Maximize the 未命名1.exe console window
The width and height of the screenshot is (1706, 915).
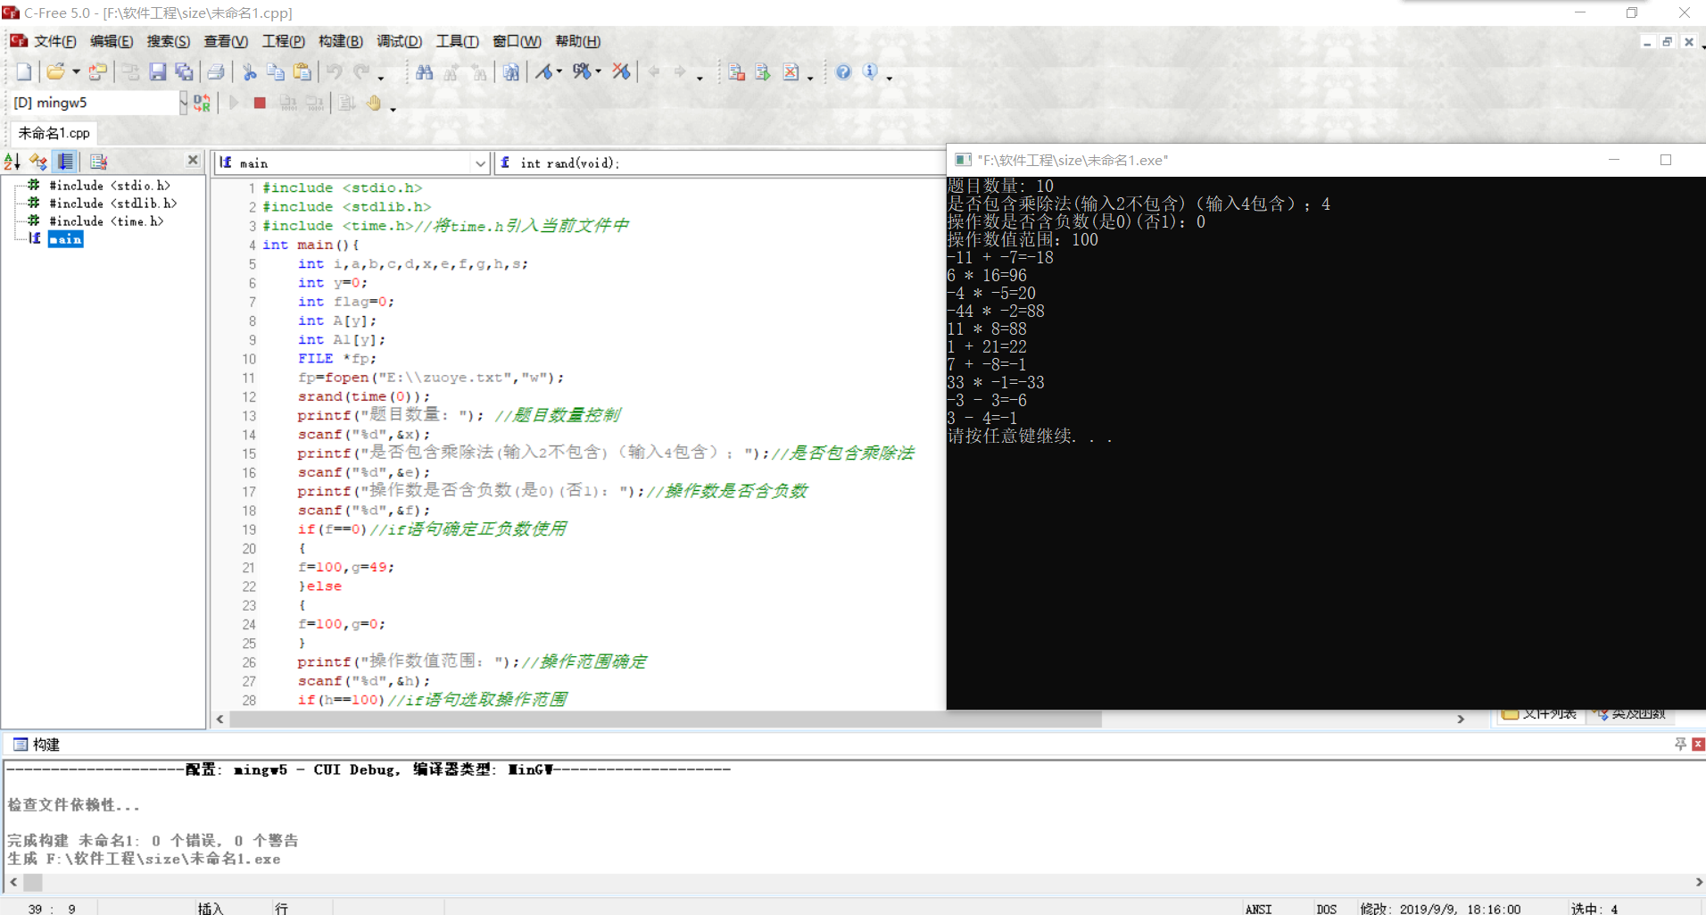click(1665, 160)
